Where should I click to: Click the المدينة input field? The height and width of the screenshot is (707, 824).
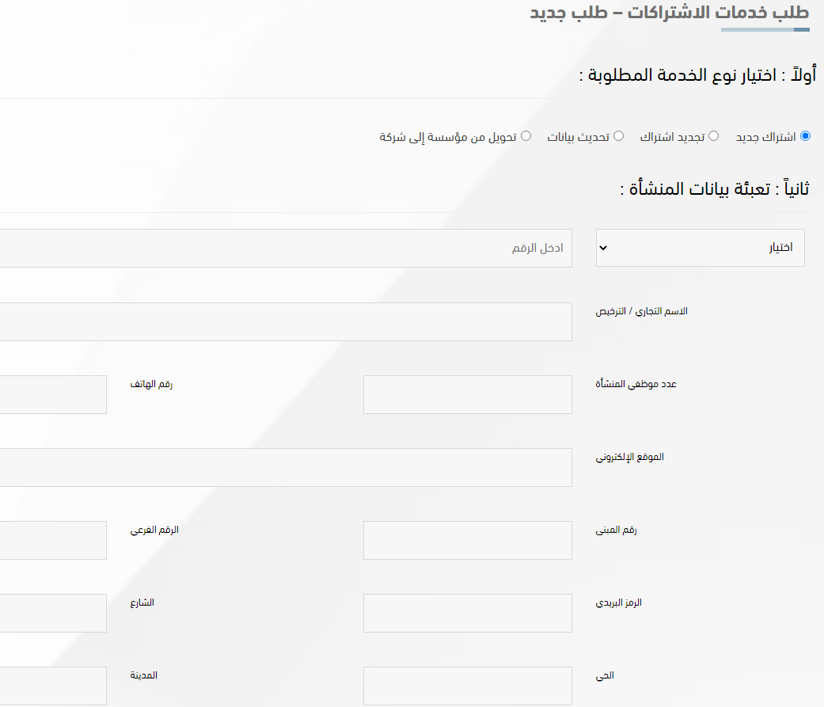pos(53,686)
